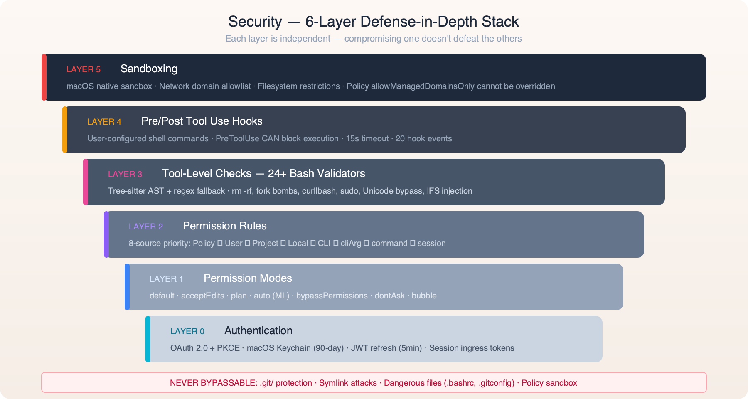Click the Security 6-Layer Defense-in-Depth title

[374, 22]
